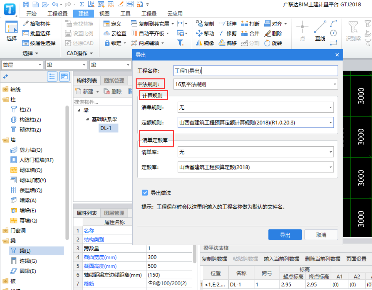Click the 延伸 extend tool
The height and width of the screenshot is (290, 372).
pyautogui.click(x=228, y=24)
